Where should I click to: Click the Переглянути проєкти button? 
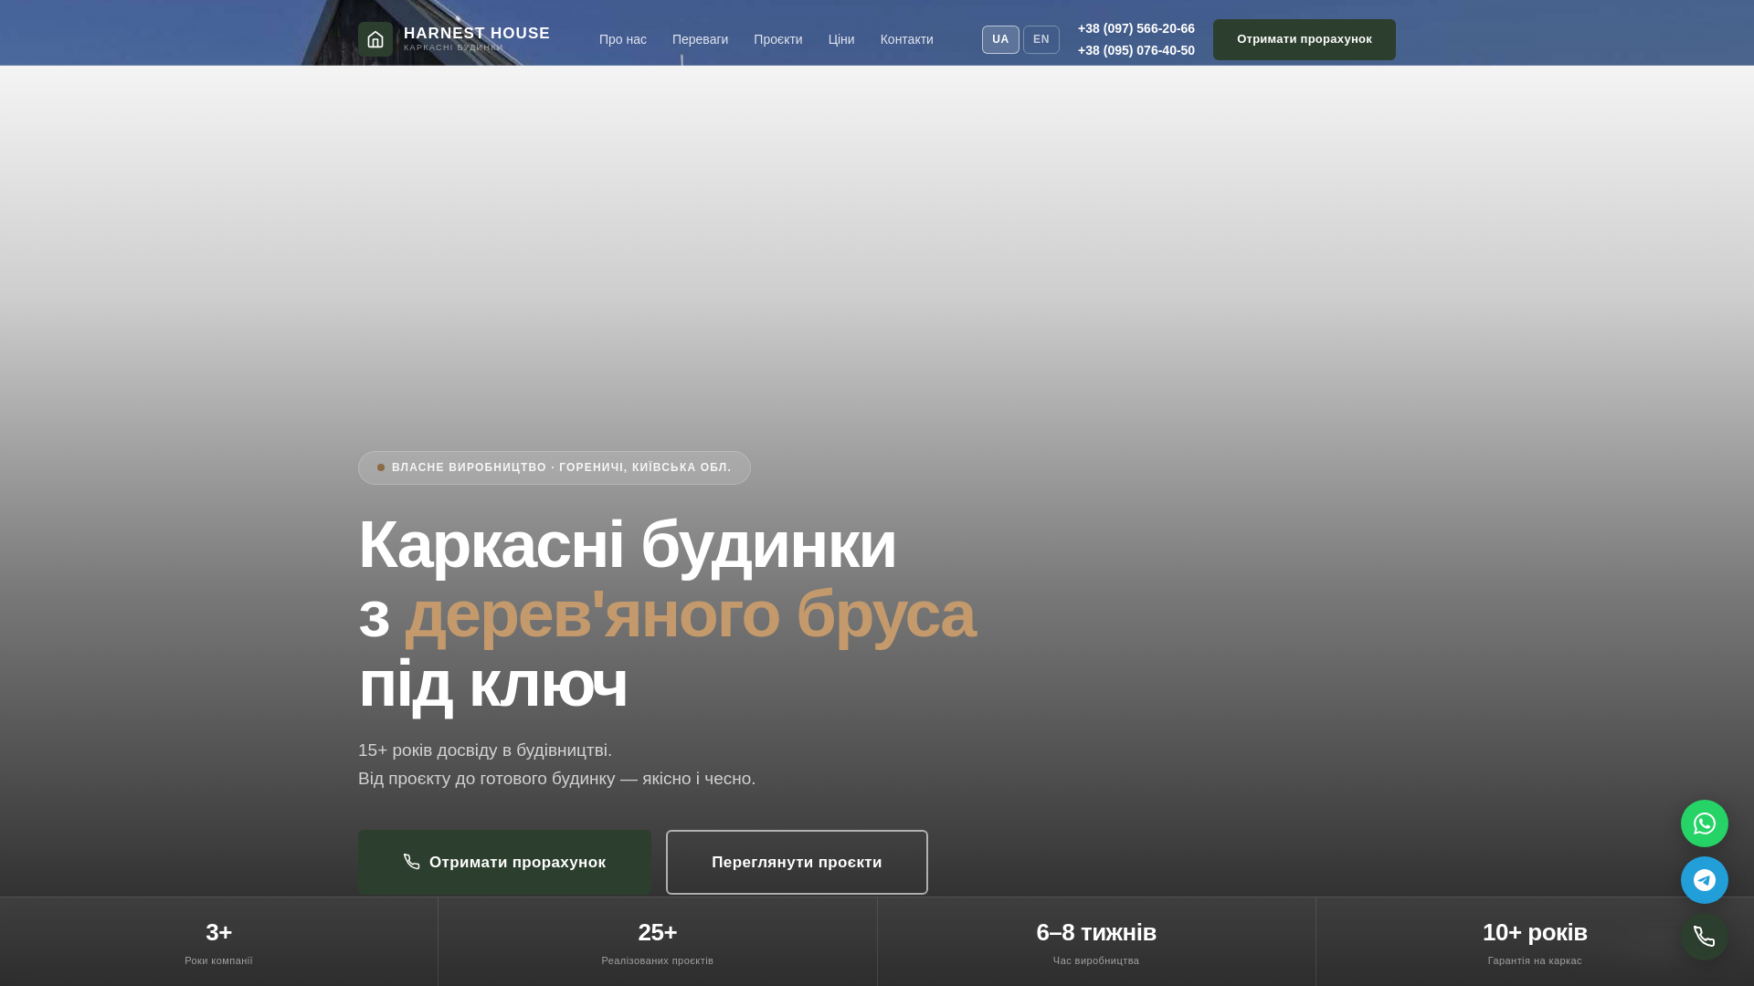[x=797, y=862]
